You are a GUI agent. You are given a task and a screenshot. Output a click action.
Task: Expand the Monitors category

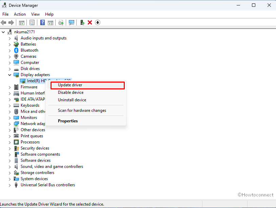click(10, 118)
